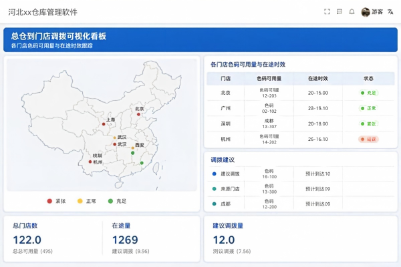Sort by the 状态 column header
Image resolution: width=401 pixels, height=267 pixels.
368,79
